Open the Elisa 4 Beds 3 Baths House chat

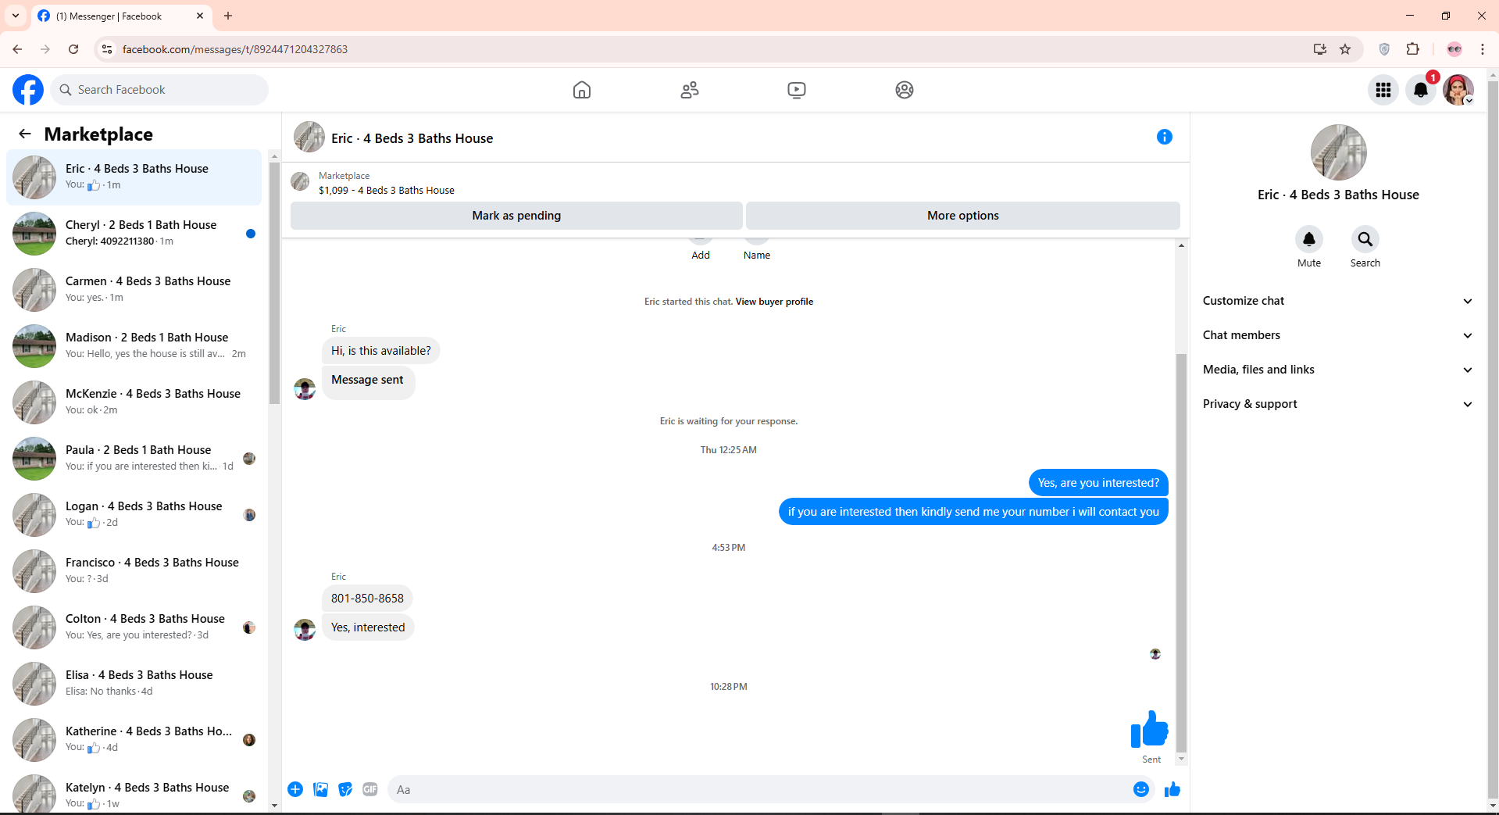point(134,684)
